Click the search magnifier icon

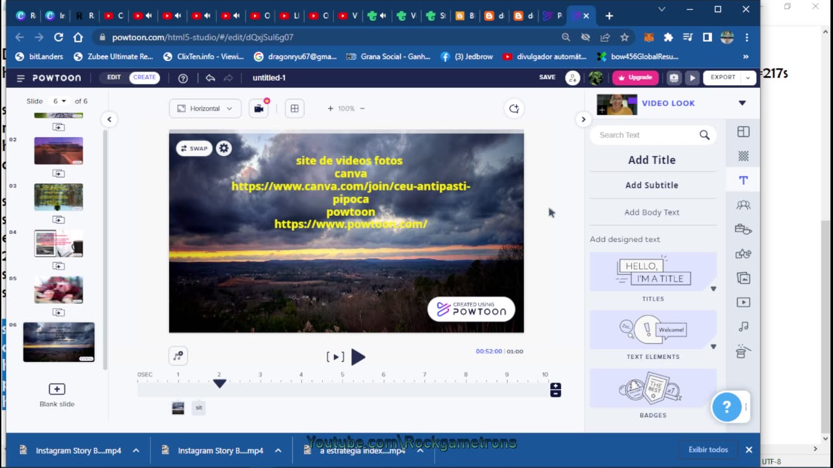(x=704, y=135)
